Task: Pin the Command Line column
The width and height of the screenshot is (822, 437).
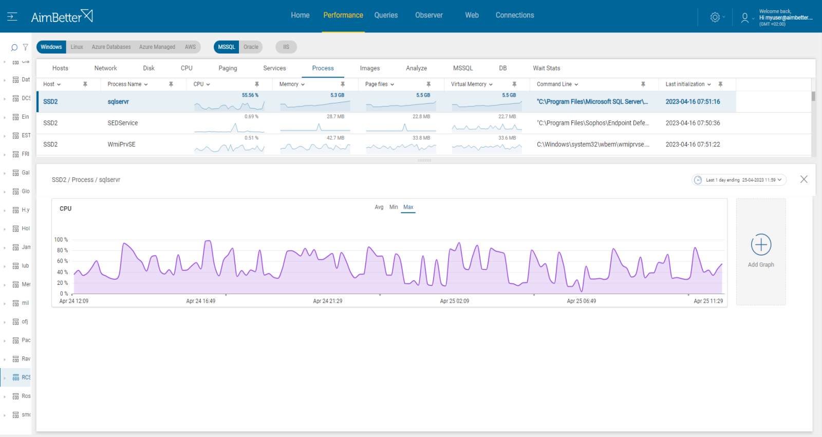Action: pos(643,84)
